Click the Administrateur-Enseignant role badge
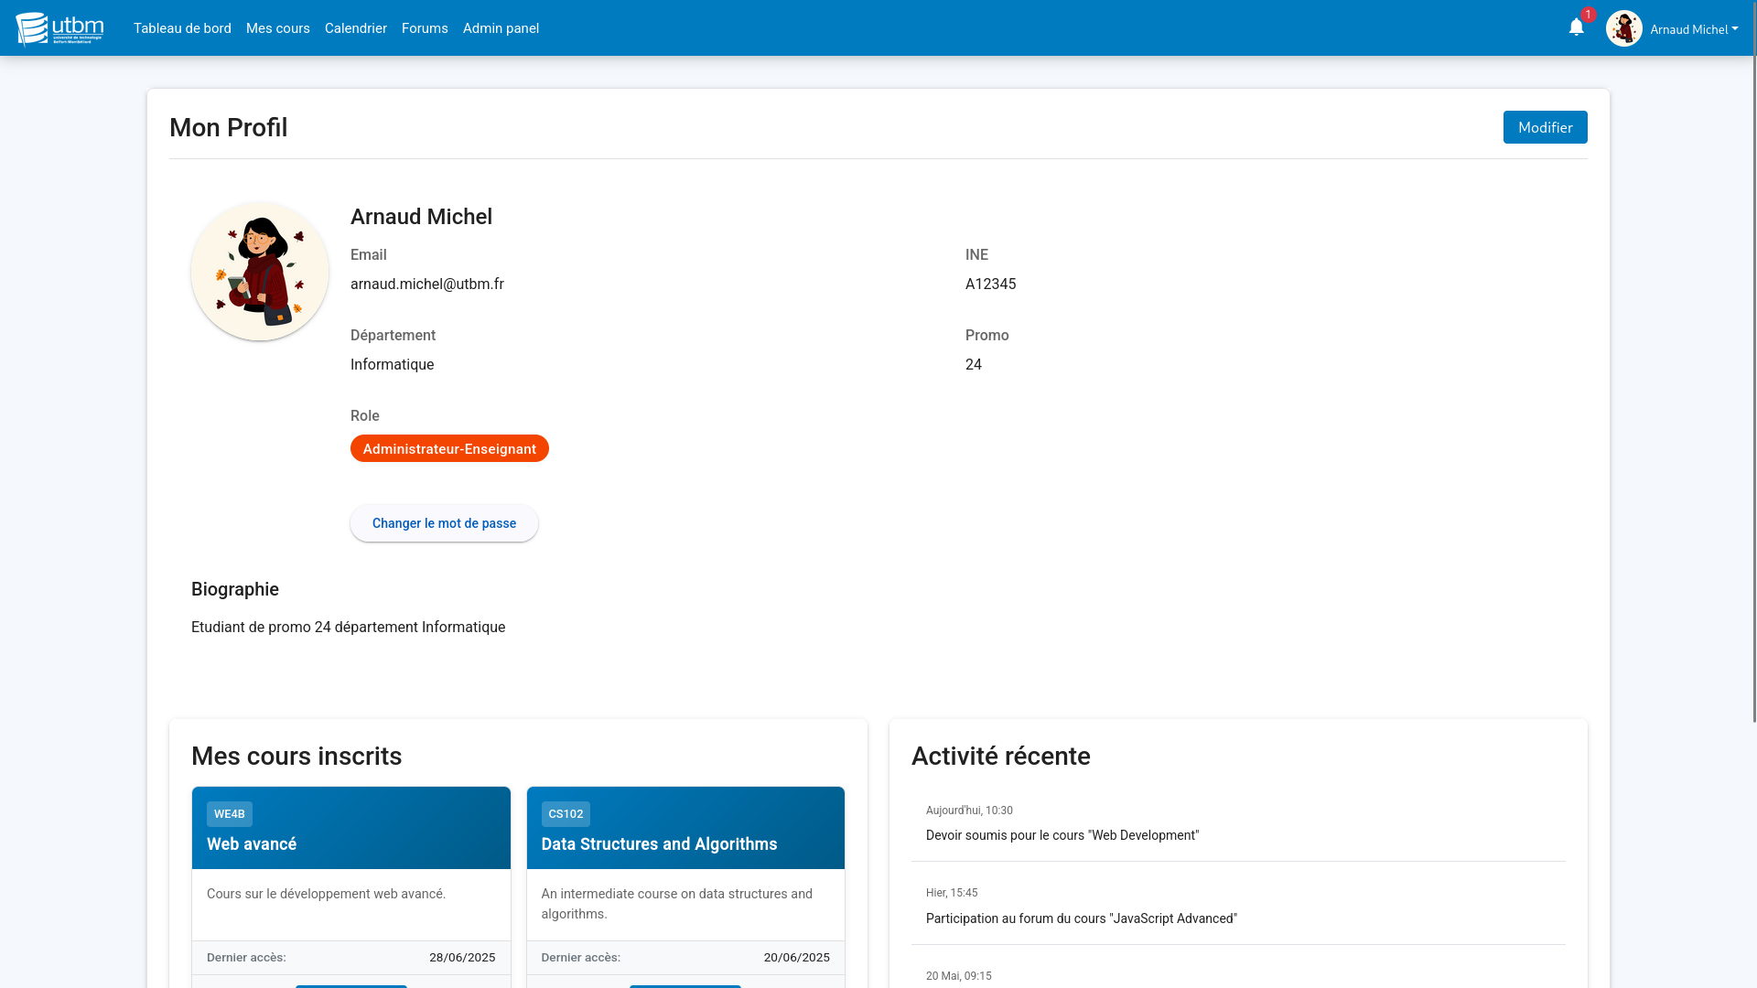This screenshot has width=1757, height=988. [x=449, y=448]
